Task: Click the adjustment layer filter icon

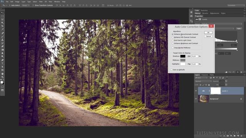Action: tap(214, 78)
